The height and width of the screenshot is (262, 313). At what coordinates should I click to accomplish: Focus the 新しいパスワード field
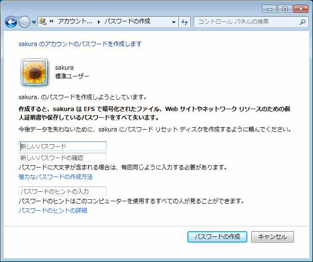pyautogui.click(x=62, y=146)
